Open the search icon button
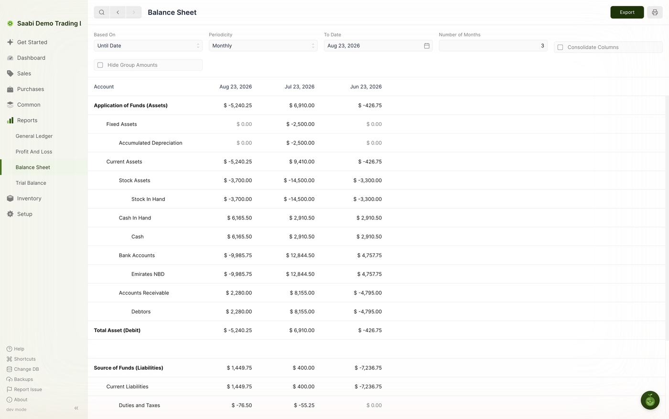Viewport: 669px width, 419px height. tap(102, 12)
